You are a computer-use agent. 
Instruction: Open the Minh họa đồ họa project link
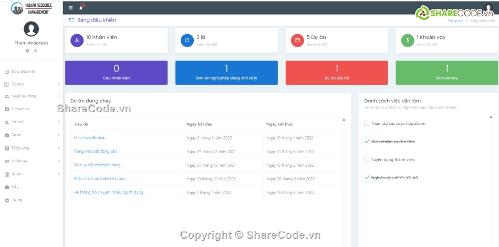90,137
